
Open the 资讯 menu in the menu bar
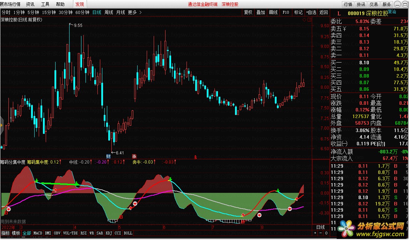[30, 4]
